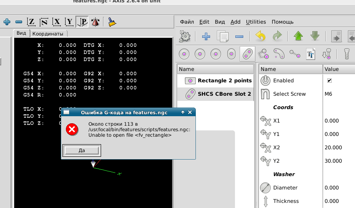
Task: Click the blue minus remove feature icon
Action: click(x=239, y=36)
